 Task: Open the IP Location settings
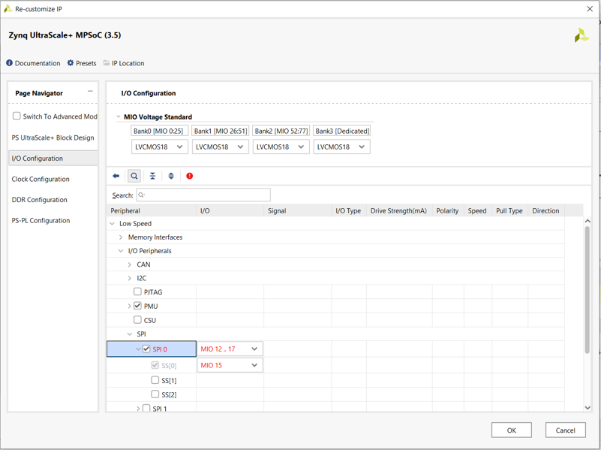click(x=123, y=63)
